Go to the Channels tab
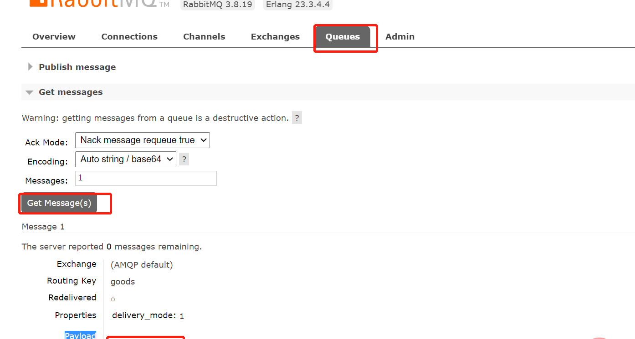This screenshot has width=635, height=339. (204, 37)
